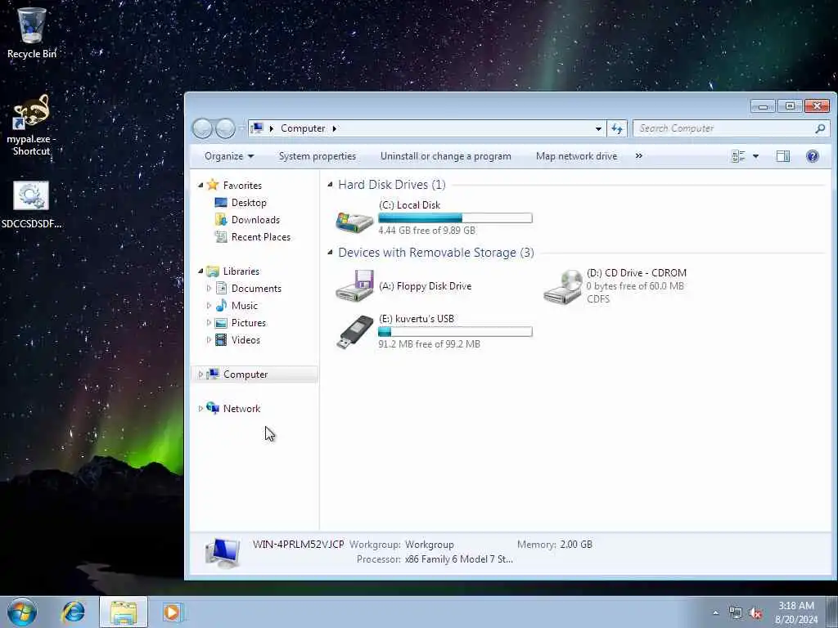
Task: Open dropdown arrow after Computer breadcrumb
Action: tap(335, 128)
